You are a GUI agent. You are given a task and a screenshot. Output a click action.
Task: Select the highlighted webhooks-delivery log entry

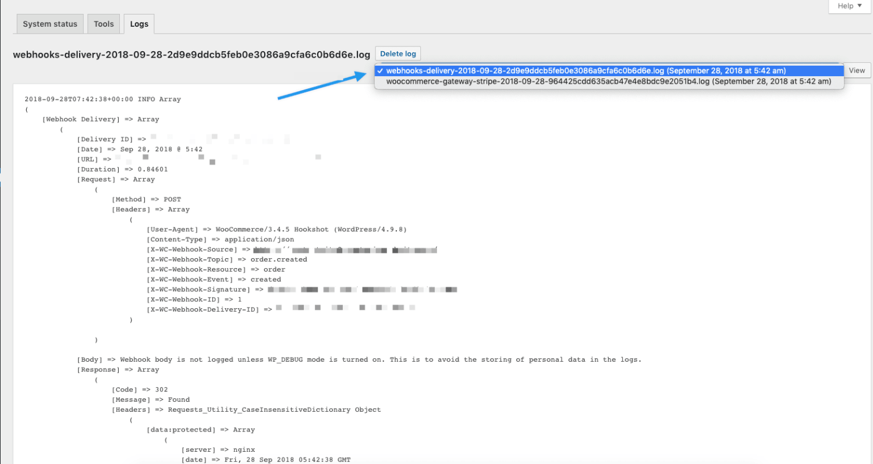pyautogui.click(x=609, y=70)
